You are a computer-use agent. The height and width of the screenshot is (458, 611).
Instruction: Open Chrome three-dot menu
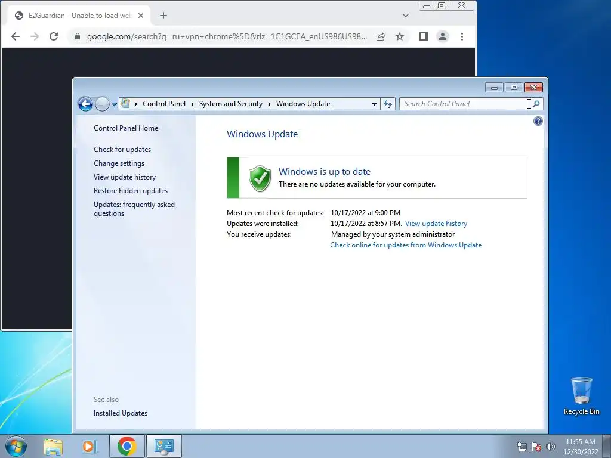462,36
